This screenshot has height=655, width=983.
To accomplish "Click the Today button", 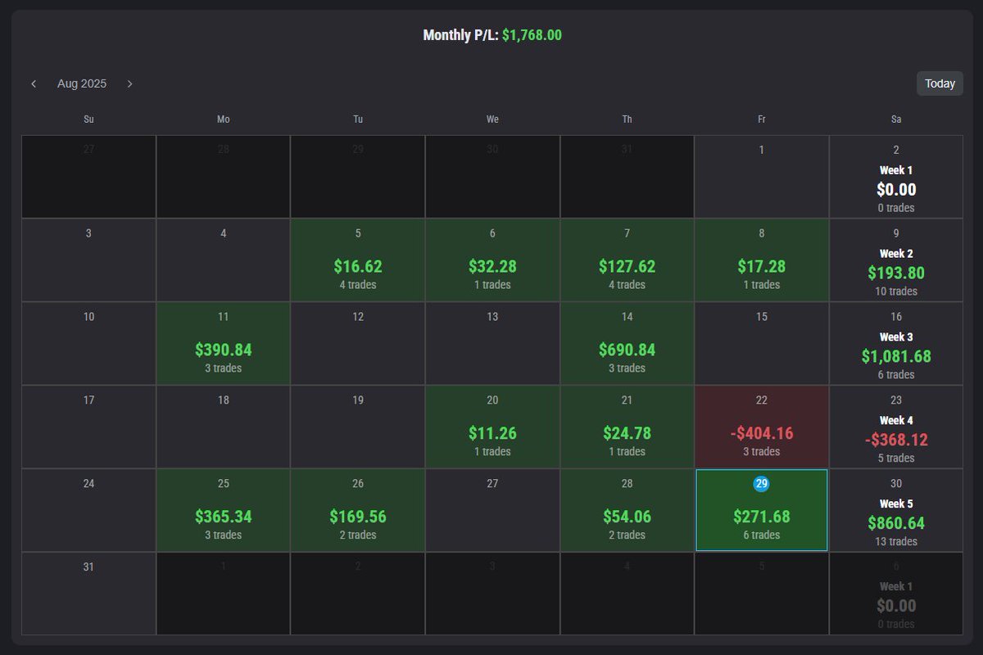I will coord(939,83).
